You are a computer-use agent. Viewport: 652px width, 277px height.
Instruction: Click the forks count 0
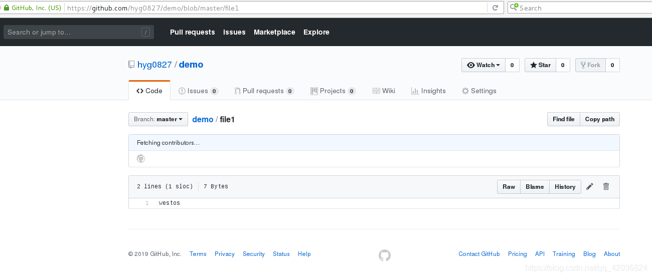[x=612, y=65]
